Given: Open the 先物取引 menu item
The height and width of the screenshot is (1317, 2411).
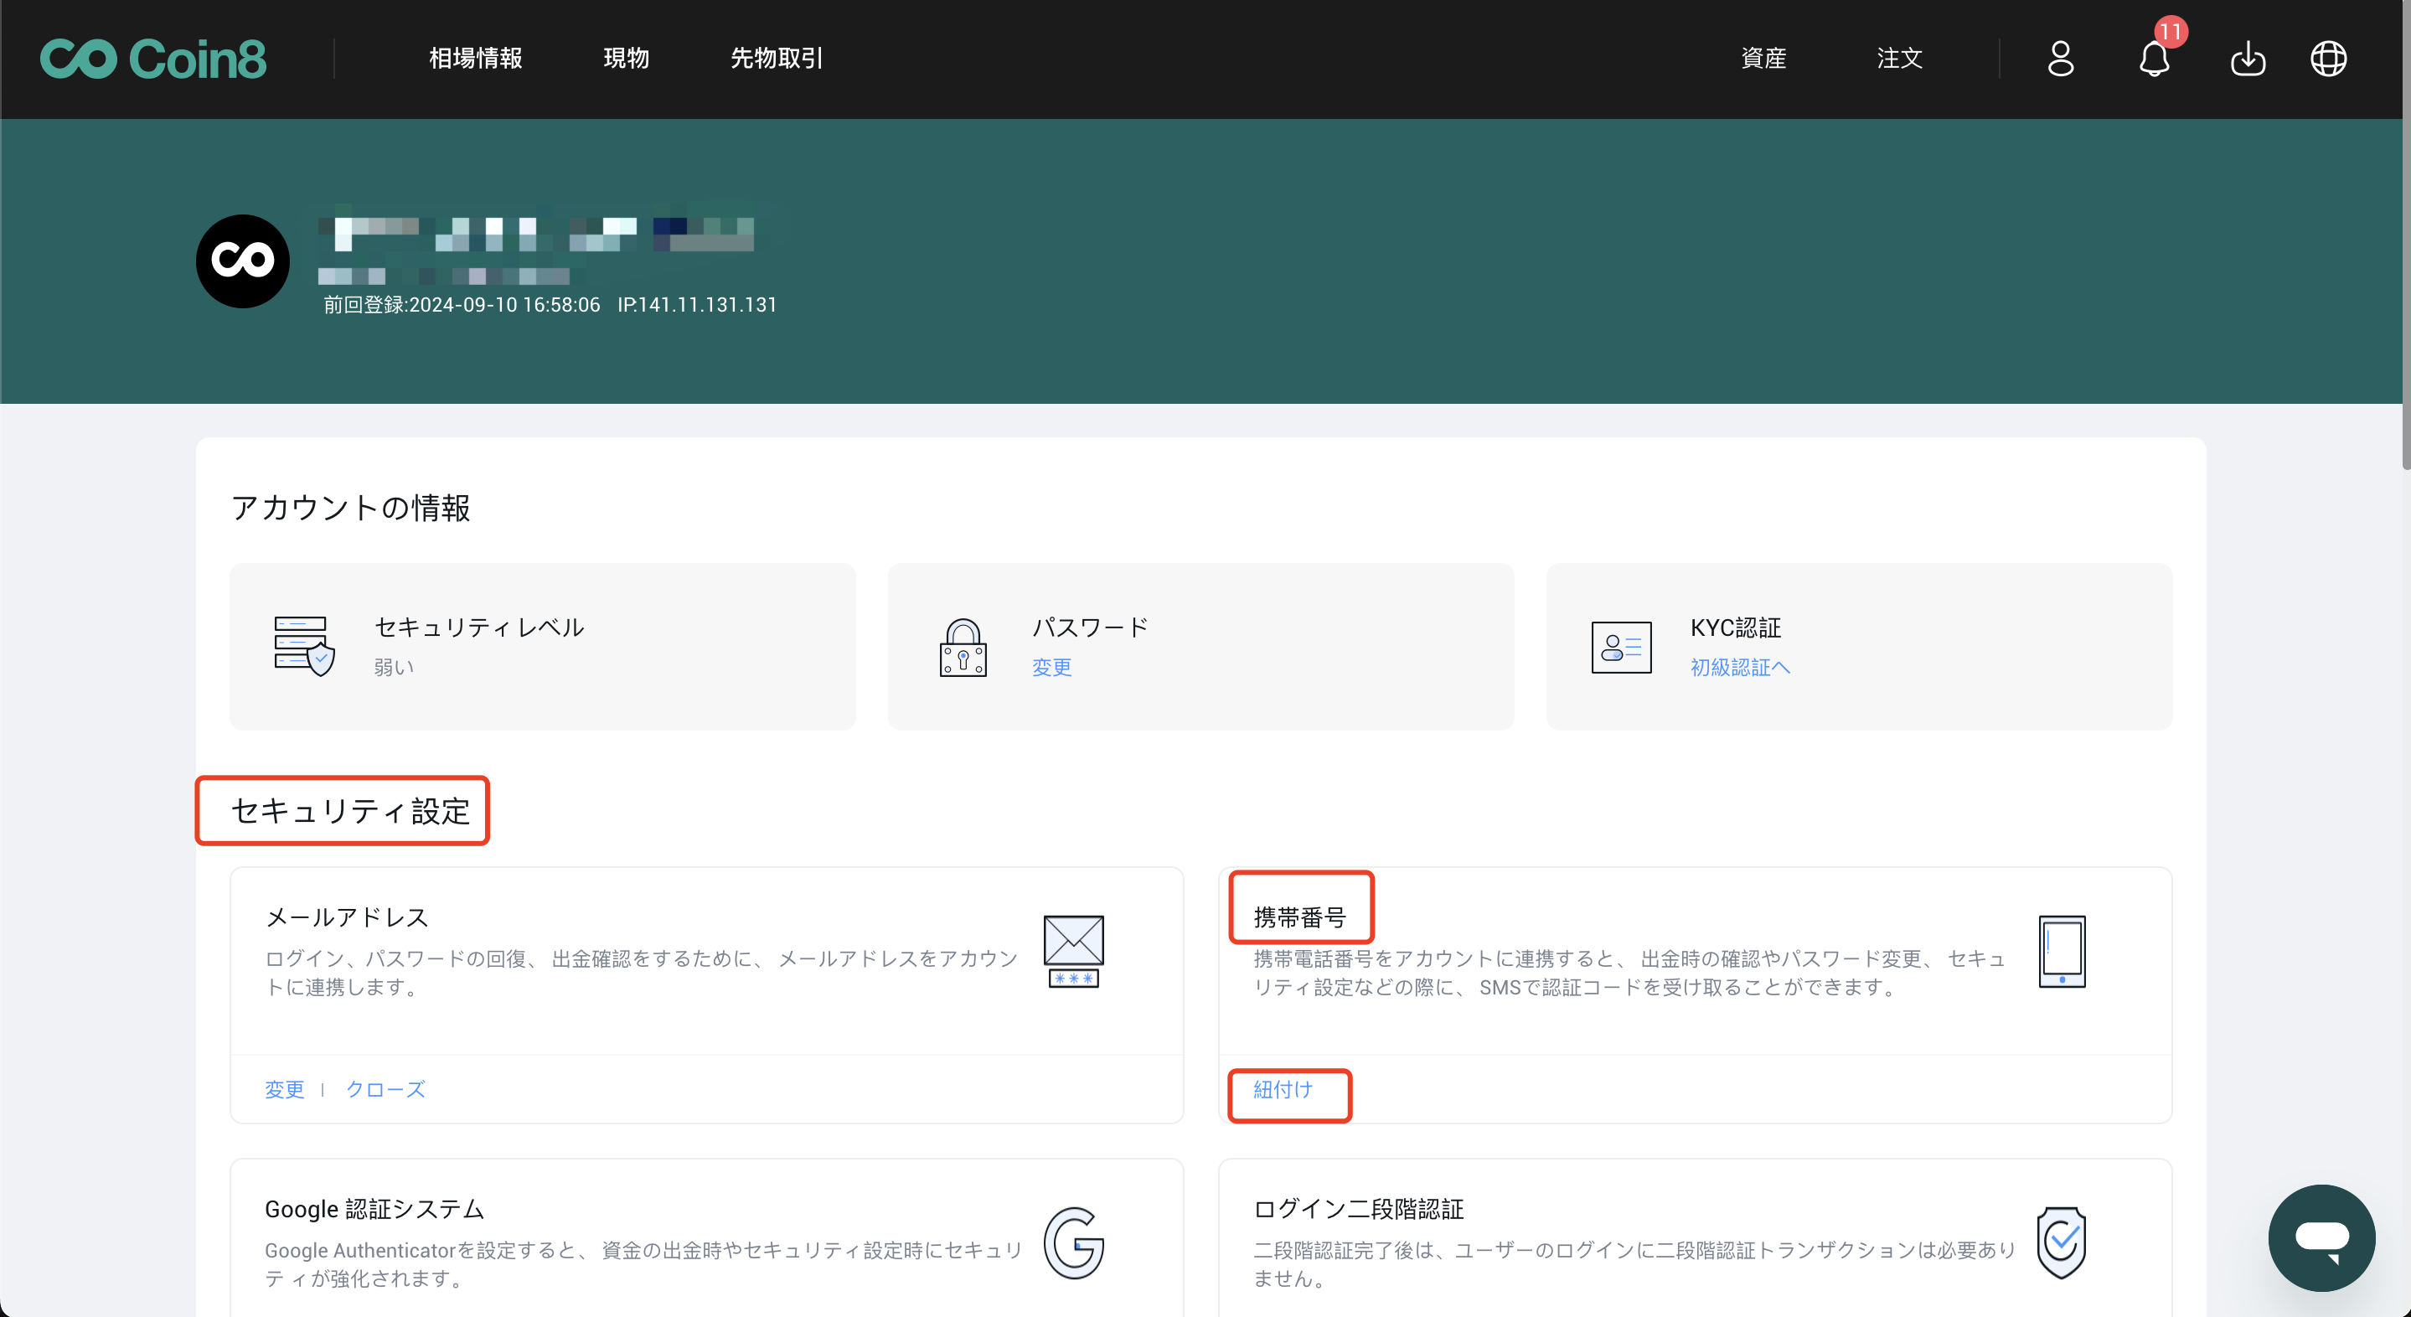Looking at the screenshot, I should [776, 59].
